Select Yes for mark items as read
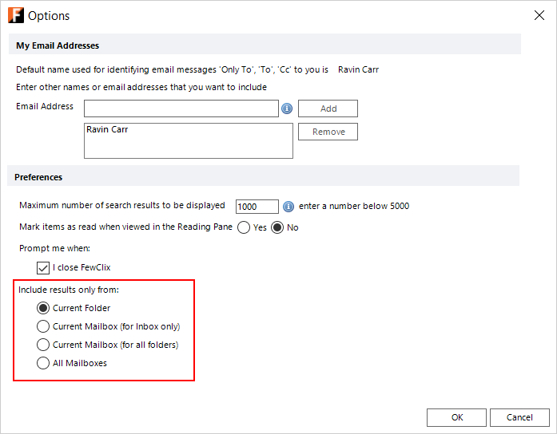557x434 pixels. click(243, 227)
